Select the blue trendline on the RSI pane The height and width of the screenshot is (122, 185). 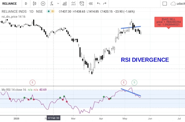coord(131,92)
